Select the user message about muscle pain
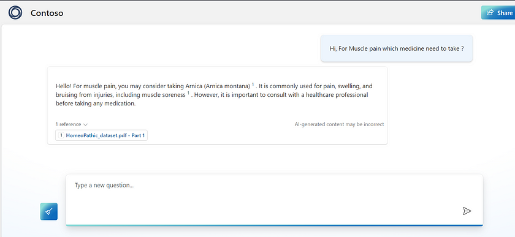The image size is (515, 237). coord(397,48)
